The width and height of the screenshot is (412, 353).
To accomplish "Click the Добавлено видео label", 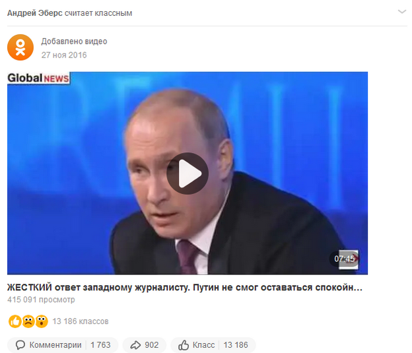I will coord(74,41).
